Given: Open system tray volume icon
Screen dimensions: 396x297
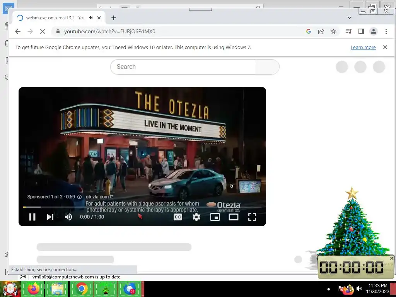Looking at the screenshot, I should pos(359,288).
